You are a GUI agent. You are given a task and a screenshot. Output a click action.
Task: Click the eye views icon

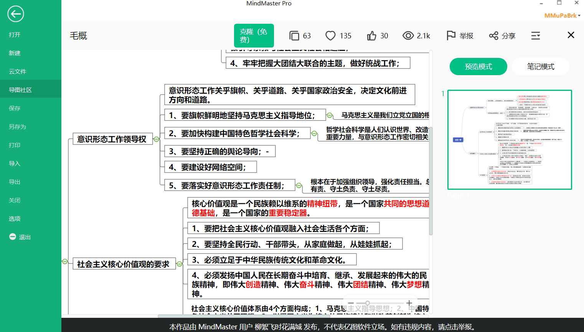click(x=408, y=36)
